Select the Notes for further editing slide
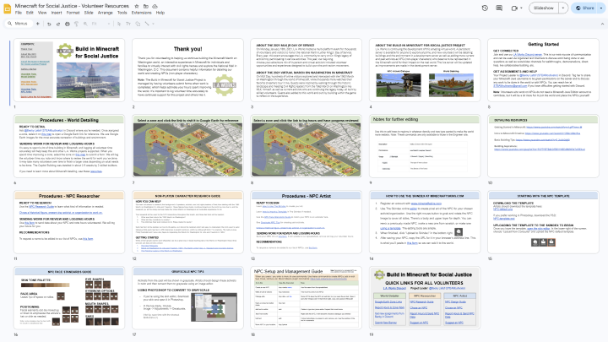This screenshot has height=342, width=608. pos(425,146)
